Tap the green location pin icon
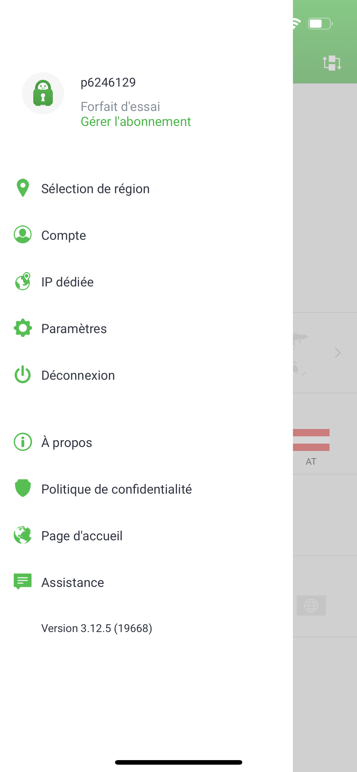 (23, 188)
